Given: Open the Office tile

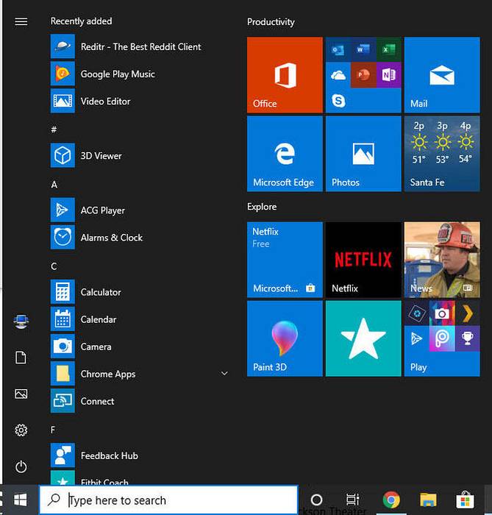Looking at the screenshot, I should pos(285,74).
